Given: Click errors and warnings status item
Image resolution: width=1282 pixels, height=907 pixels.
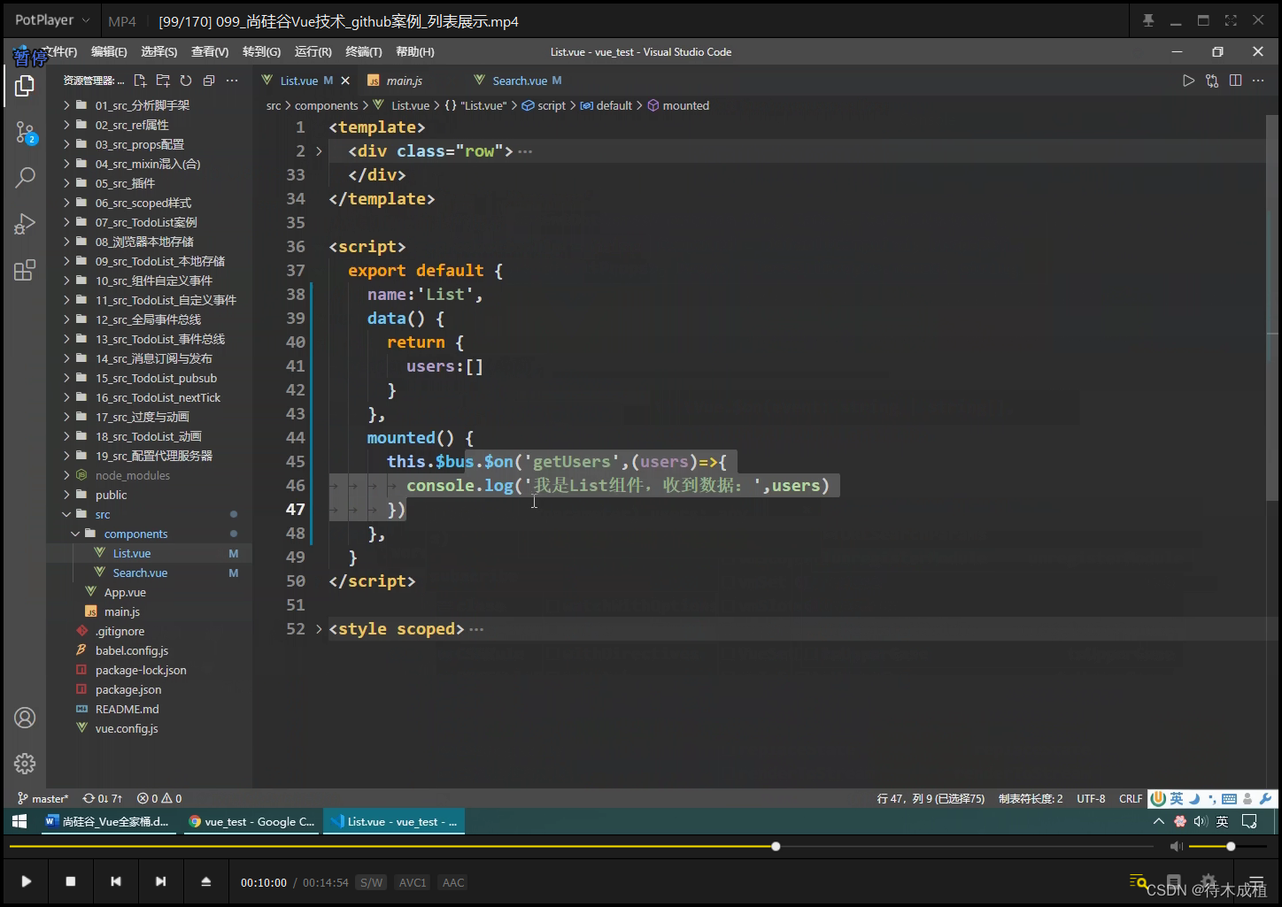Looking at the screenshot, I should point(159,798).
